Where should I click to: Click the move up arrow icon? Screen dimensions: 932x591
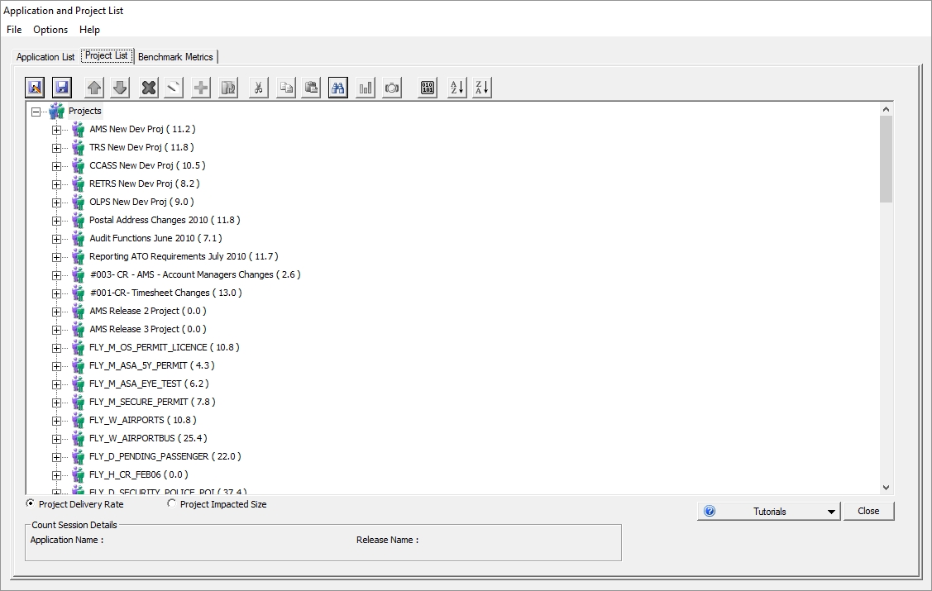[94, 88]
